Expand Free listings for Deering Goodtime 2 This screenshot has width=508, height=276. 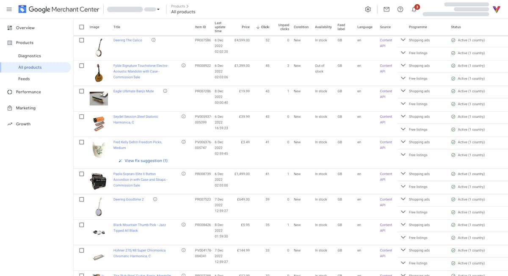[403, 212]
